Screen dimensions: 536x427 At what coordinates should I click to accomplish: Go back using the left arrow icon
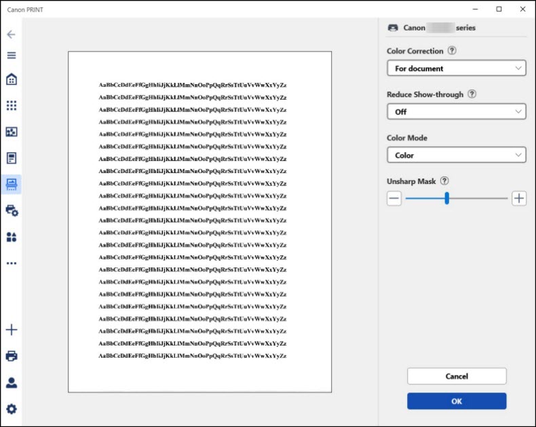(12, 34)
